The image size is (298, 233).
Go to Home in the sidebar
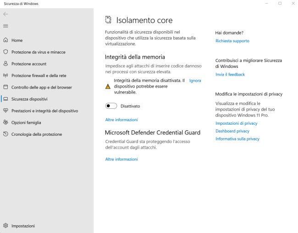(47, 40)
